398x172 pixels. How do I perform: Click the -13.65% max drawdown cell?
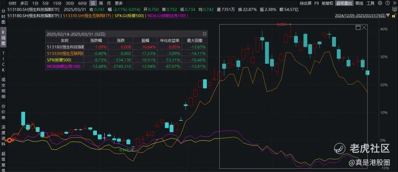click(x=199, y=47)
